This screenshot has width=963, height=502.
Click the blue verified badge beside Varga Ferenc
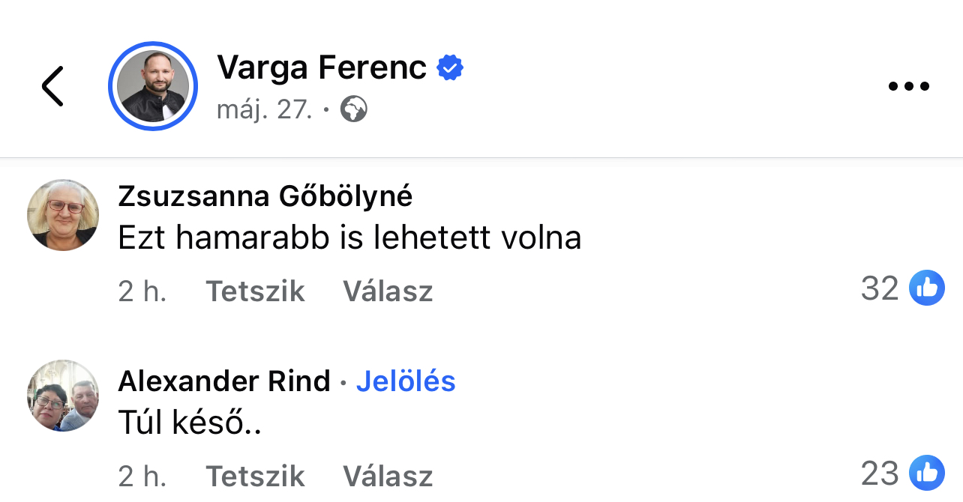pos(450,68)
